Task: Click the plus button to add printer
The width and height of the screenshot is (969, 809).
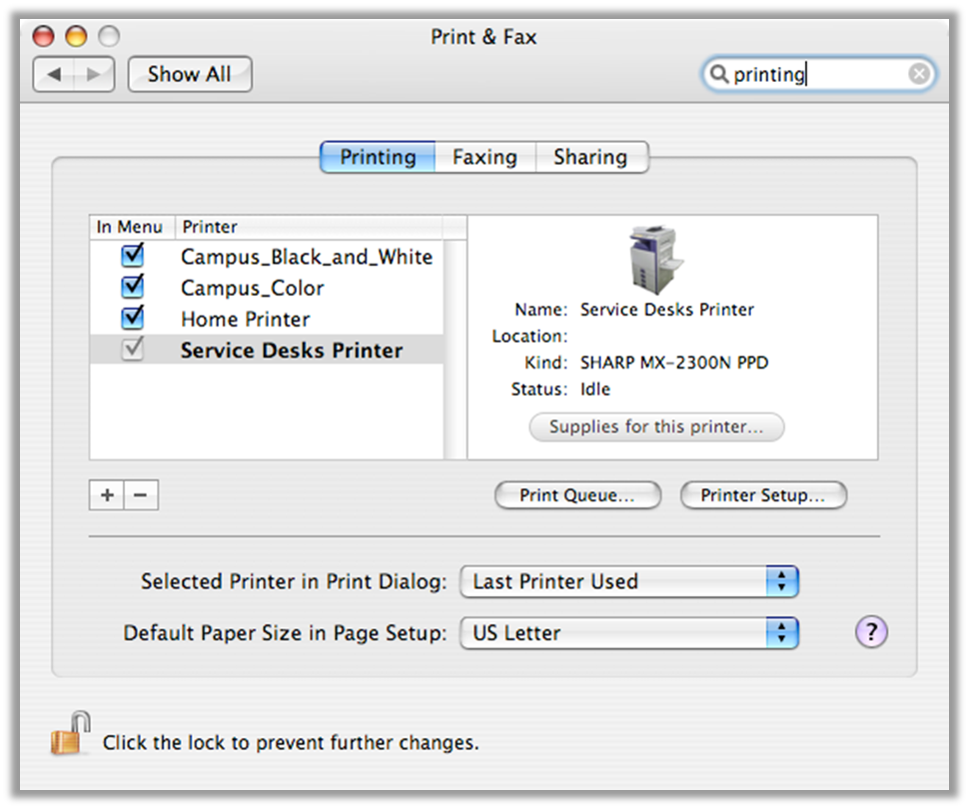Action: pyautogui.click(x=107, y=494)
